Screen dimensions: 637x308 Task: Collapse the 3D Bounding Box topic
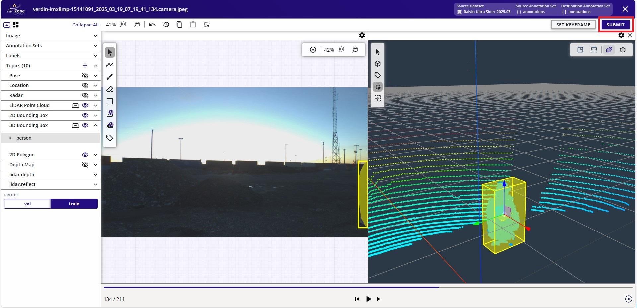click(95, 125)
